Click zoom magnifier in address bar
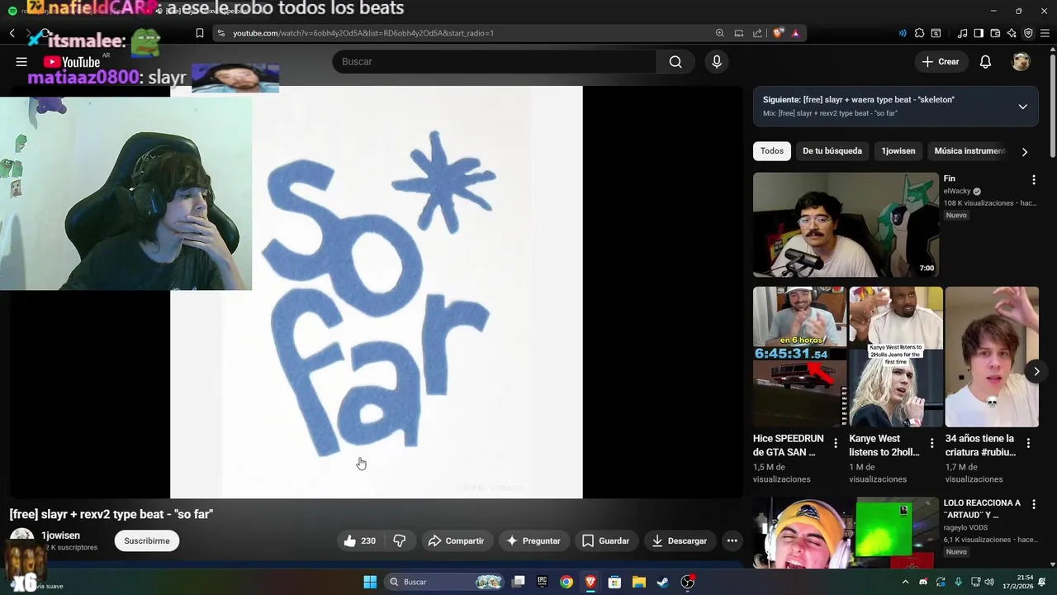 [719, 33]
